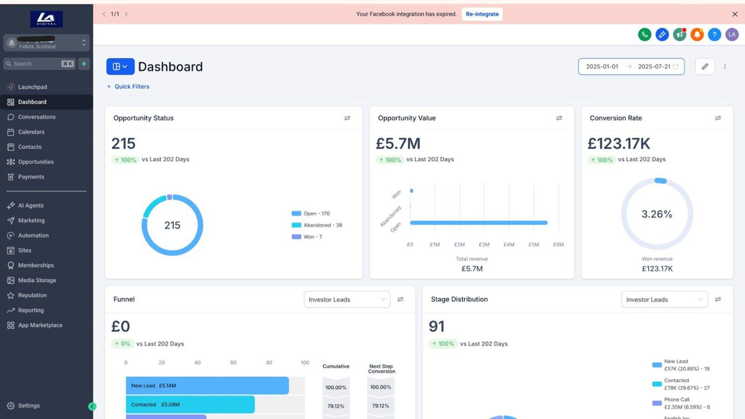
Task: Go to Opportunities in the sidebar
Action: (36, 162)
